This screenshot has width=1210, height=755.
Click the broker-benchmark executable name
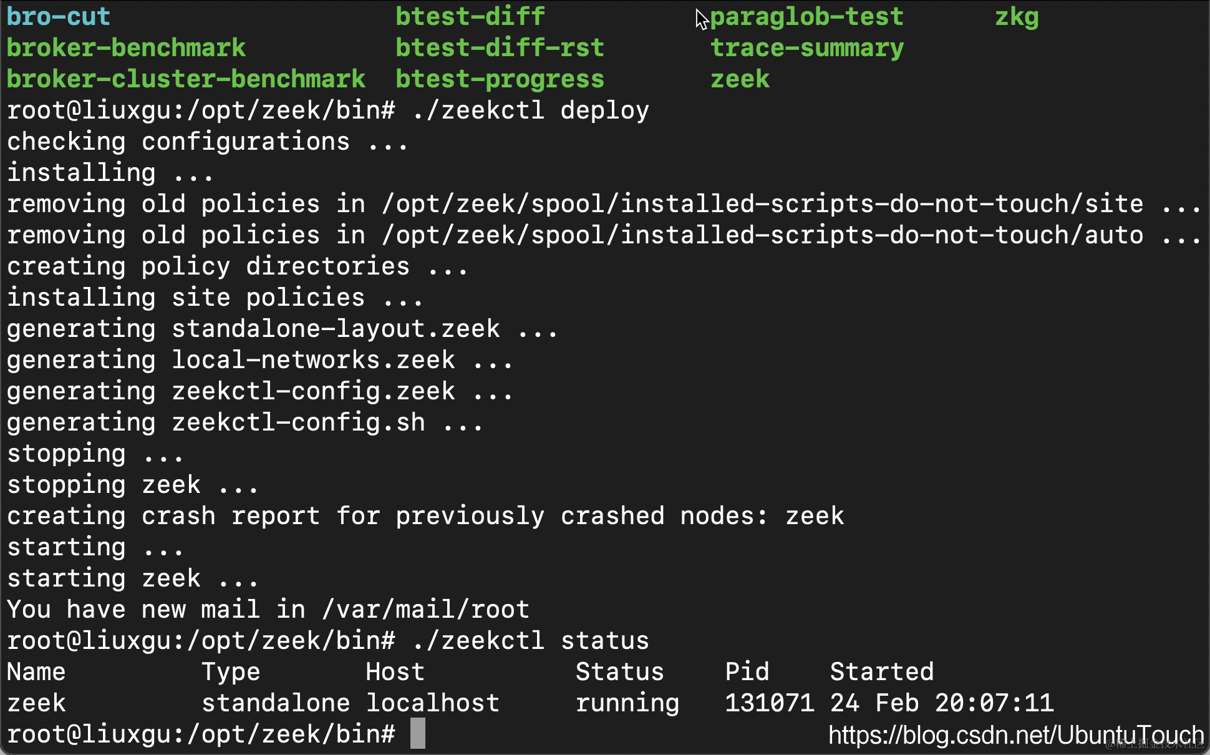126,48
